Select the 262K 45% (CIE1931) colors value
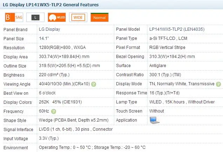Image resolution: width=223 pixels, height=152 pixels. point(60,102)
